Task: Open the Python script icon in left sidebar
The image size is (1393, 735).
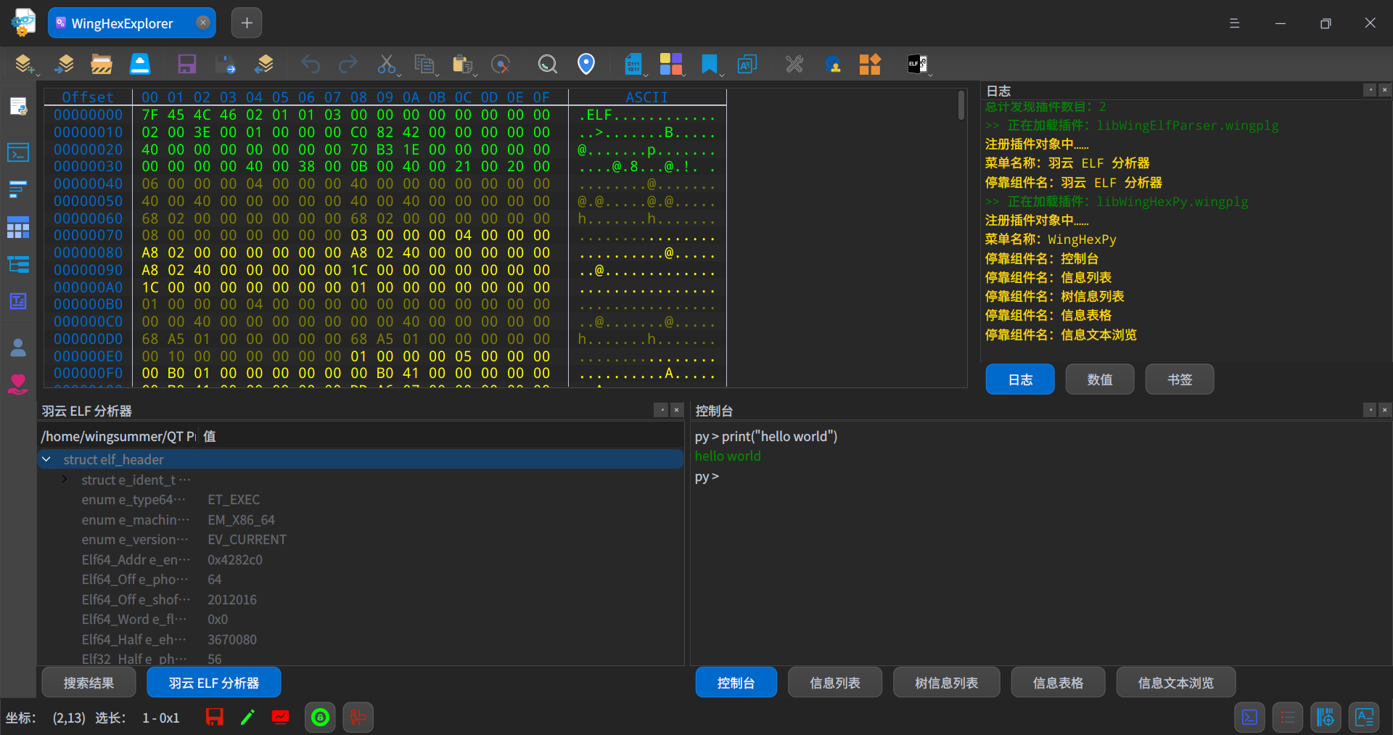Action: 18,107
